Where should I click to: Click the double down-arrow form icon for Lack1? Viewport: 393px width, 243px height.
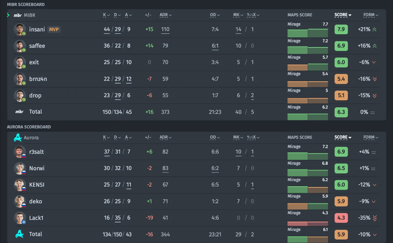coord(374,218)
